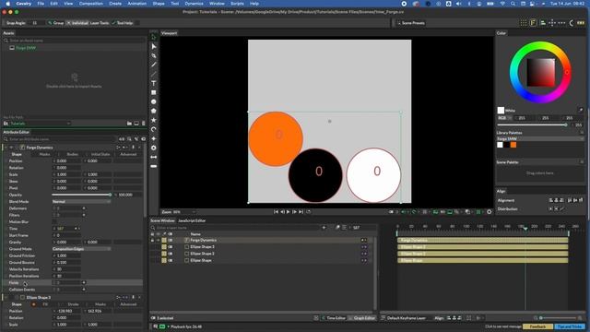Select orange swatch in Library Palette

(513, 145)
